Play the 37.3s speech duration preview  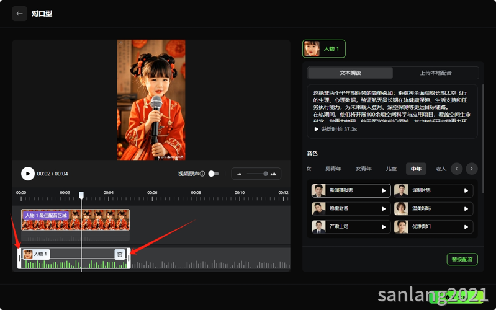[316, 129]
